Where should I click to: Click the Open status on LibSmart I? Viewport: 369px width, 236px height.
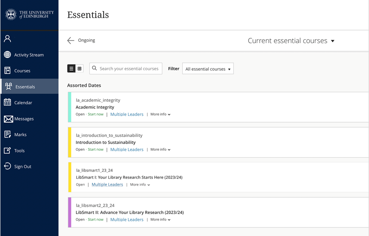[x=80, y=185]
